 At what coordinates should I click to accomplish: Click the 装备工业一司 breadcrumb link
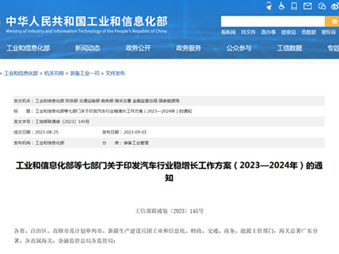tap(85, 73)
